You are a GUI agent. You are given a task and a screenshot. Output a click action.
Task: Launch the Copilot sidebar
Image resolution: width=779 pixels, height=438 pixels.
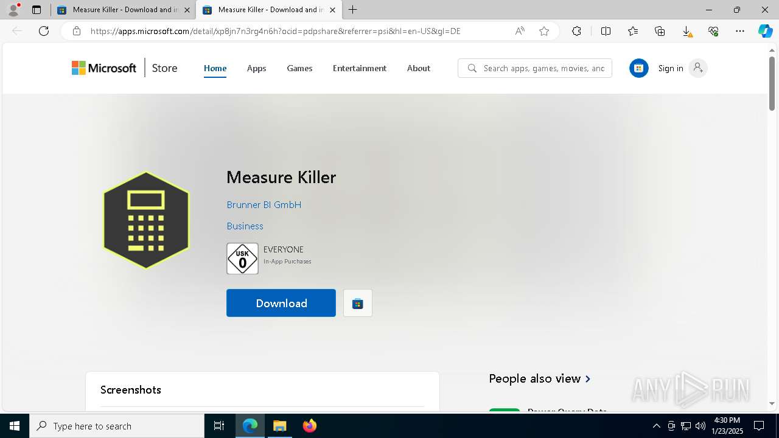point(765,31)
